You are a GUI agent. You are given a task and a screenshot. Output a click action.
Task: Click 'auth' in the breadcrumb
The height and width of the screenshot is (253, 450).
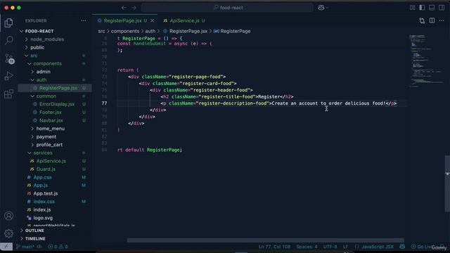tap(150, 31)
